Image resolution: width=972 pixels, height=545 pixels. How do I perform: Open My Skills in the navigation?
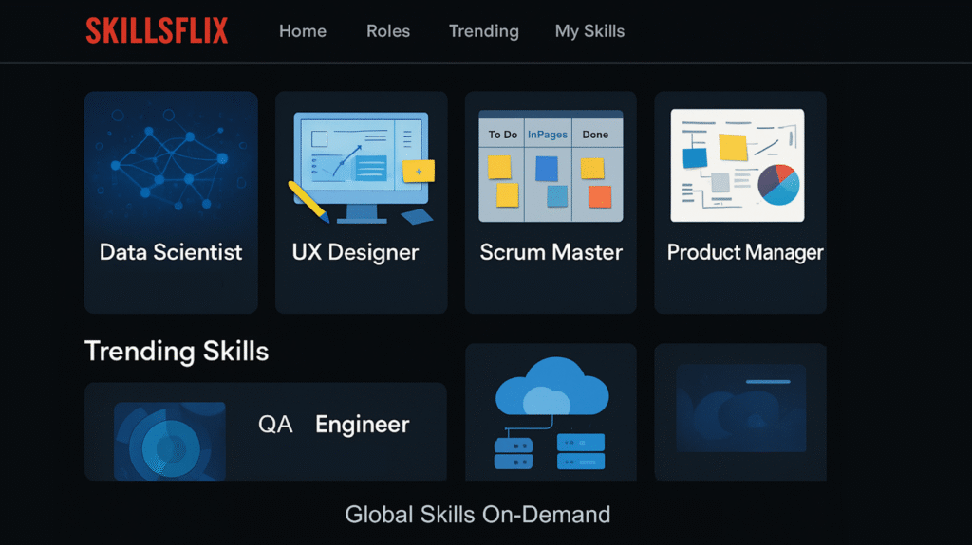click(x=589, y=31)
